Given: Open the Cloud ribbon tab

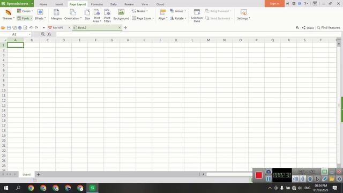Looking at the screenshot, I should click(x=160, y=4).
